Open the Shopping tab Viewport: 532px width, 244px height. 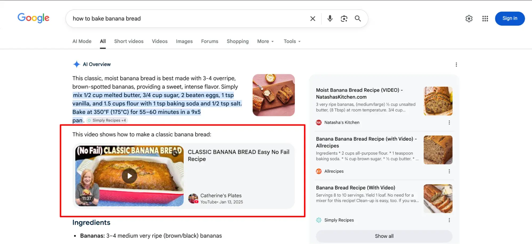coord(238,41)
